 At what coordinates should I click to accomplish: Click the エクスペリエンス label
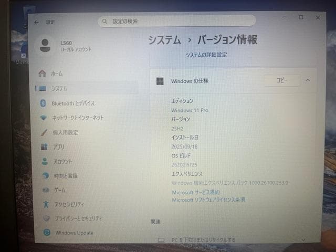pyautogui.click(x=187, y=174)
